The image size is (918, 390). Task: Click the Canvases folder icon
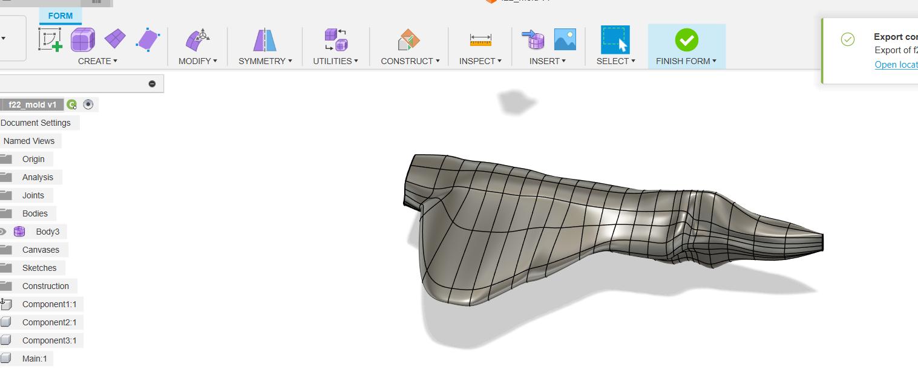click(6, 250)
